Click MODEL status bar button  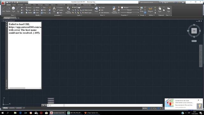[145, 108]
